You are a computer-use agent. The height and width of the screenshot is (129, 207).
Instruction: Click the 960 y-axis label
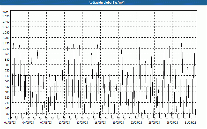click(x=7, y=54)
